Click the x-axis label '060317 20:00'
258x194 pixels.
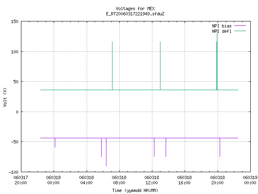[x=21, y=180]
